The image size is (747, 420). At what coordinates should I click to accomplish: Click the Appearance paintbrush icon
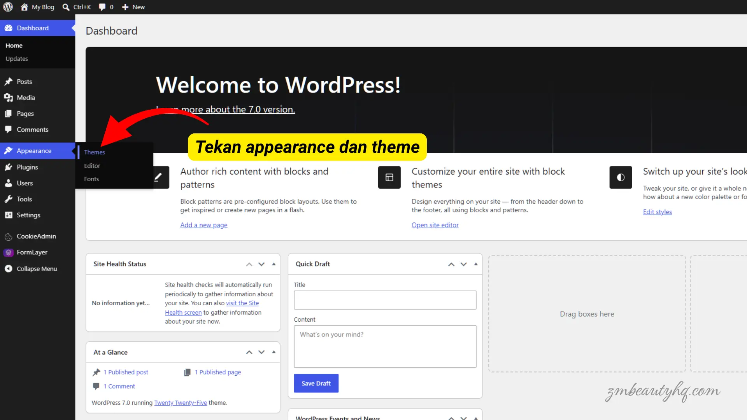[x=8, y=151]
